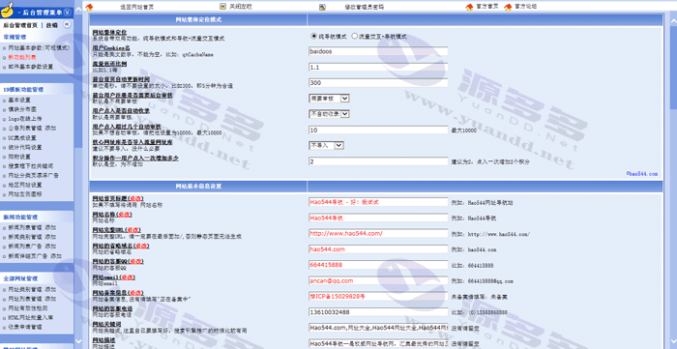Open the 不自动收录 dropdown
This screenshot has height=349, width=677.
(x=329, y=114)
